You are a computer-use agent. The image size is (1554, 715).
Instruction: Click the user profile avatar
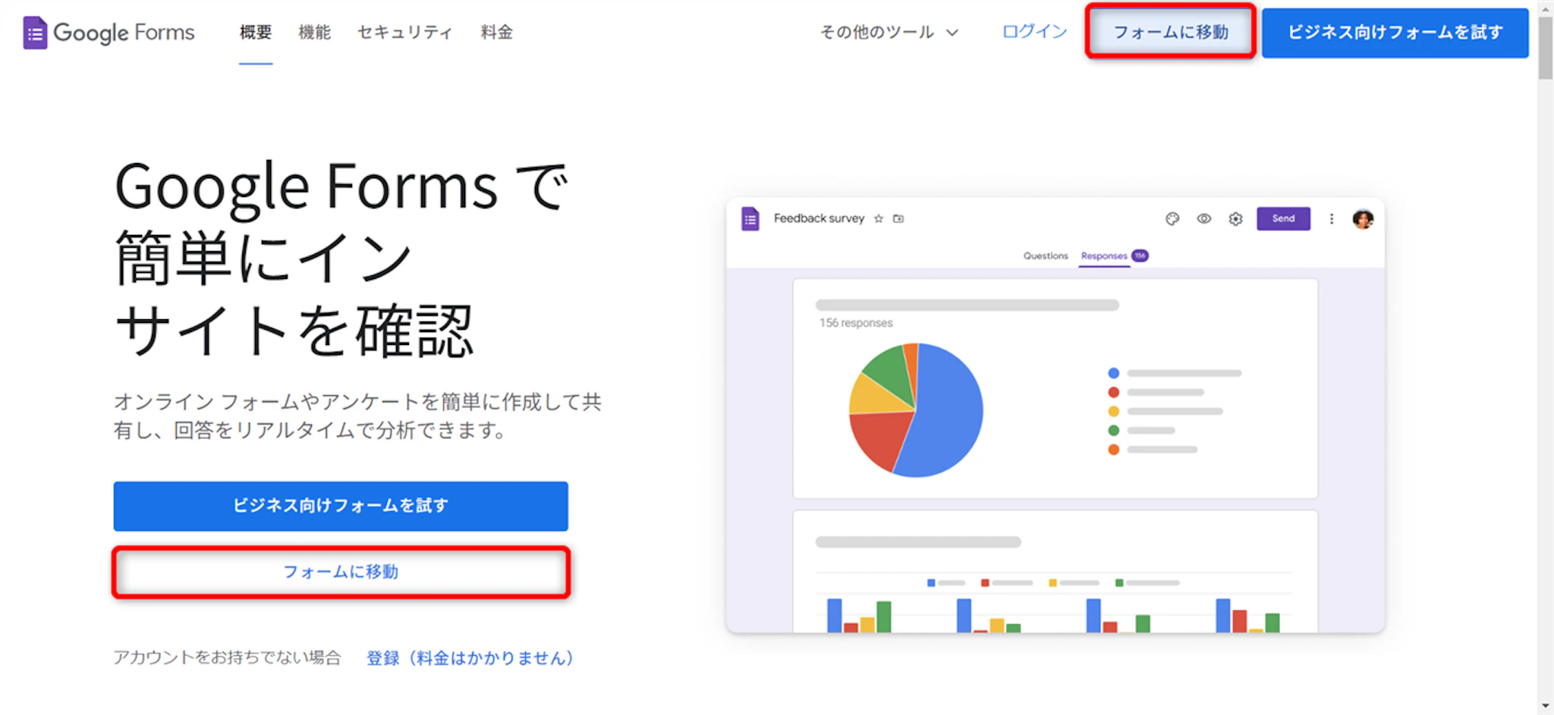click(x=1363, y=219)
